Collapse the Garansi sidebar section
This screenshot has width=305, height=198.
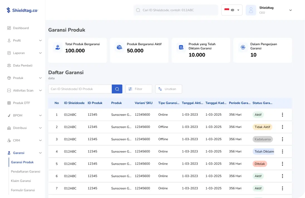click(40, 153)
